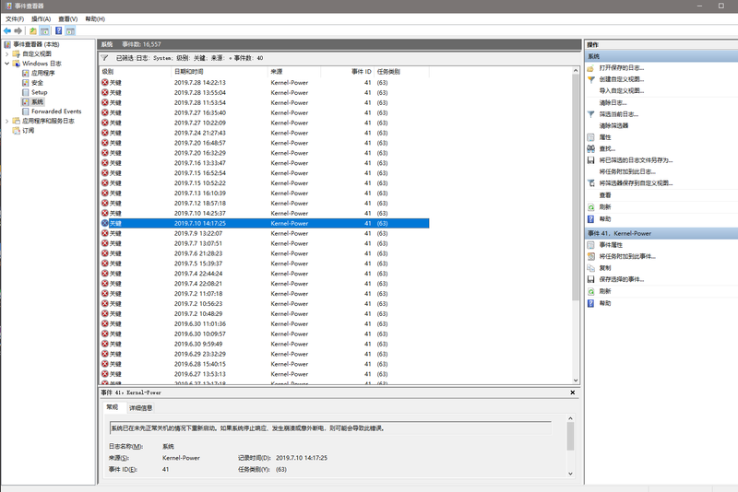Viewport: 738px width, 492px height.
Task: Close the event preview pane
Action: click(x=573, y=392)
